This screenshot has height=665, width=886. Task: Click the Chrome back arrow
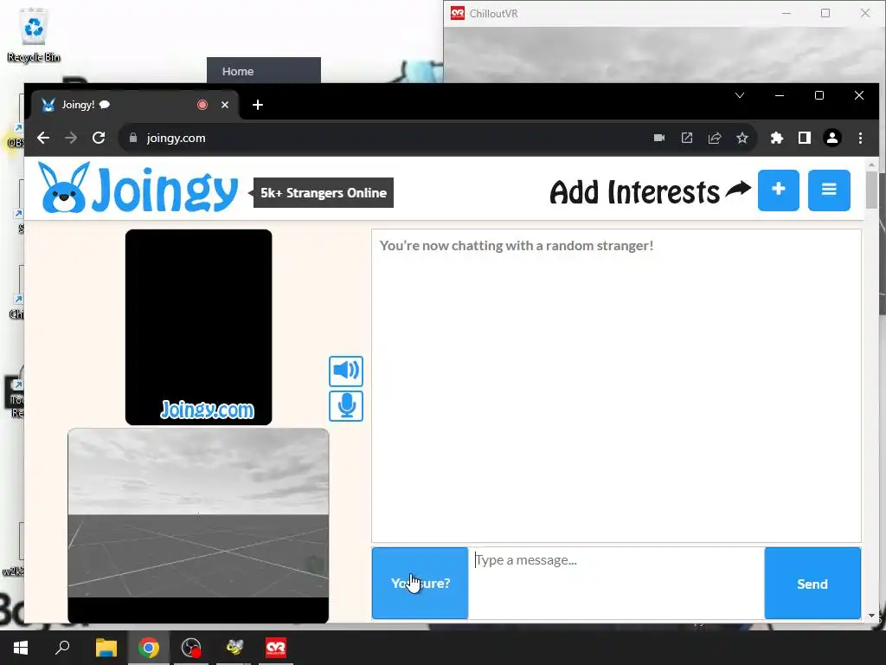(43, 138)
